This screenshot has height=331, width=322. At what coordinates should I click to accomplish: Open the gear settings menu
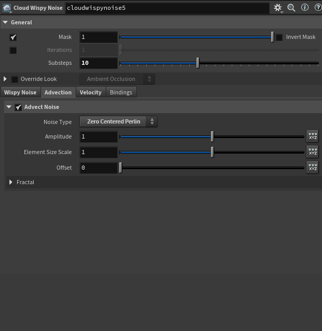(x=278, y=8)
